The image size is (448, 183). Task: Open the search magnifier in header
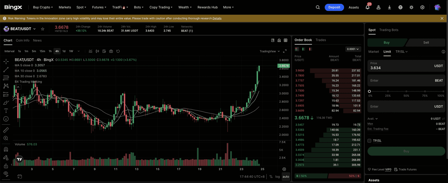pyautogui.click(x=318, y=7)
